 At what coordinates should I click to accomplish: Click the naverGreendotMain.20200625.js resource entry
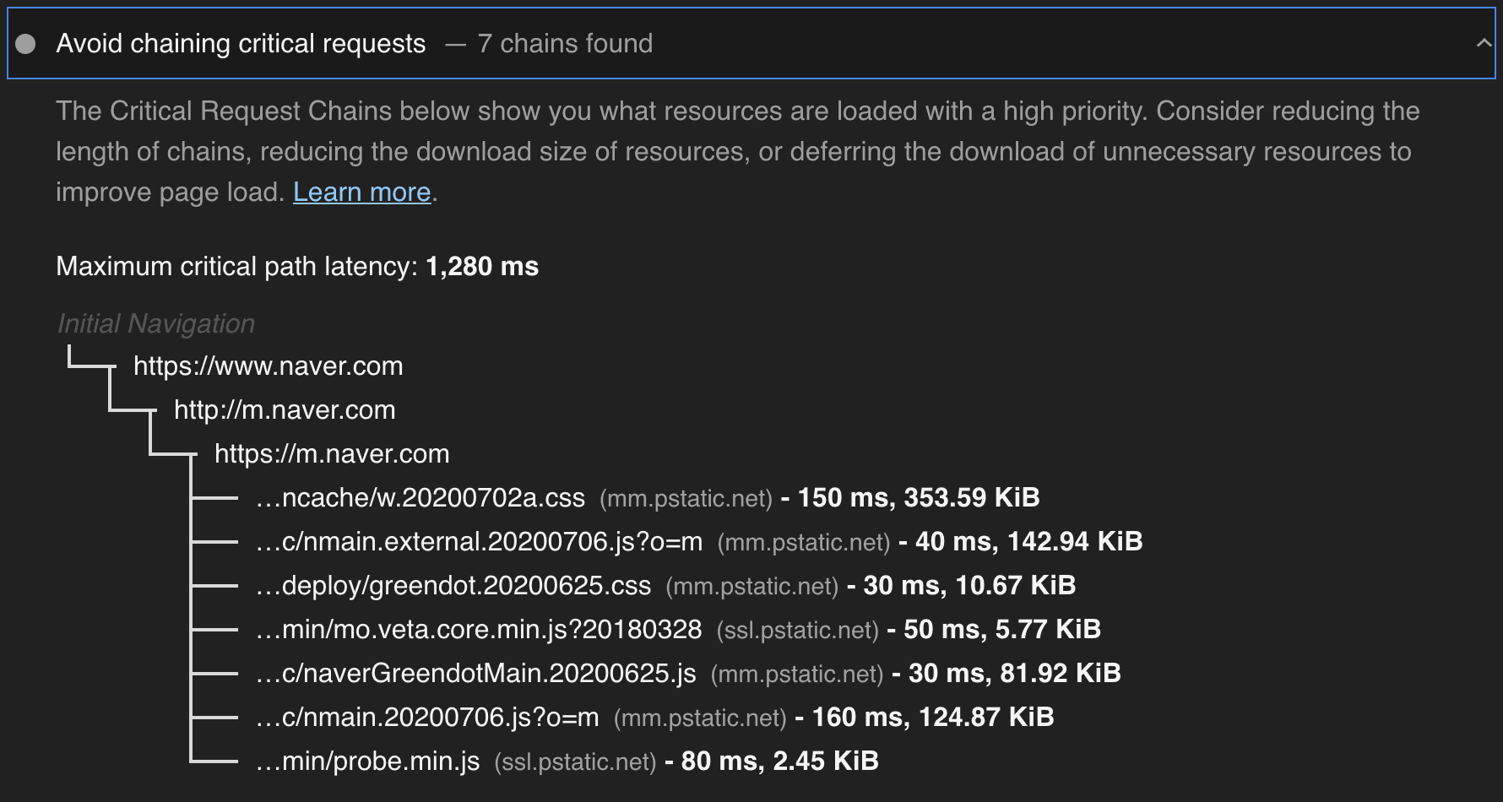tap(475, 674)
